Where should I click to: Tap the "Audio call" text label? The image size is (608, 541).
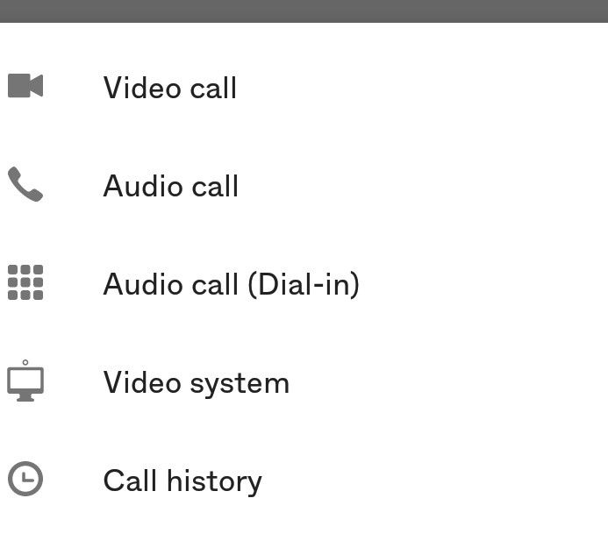170,186
